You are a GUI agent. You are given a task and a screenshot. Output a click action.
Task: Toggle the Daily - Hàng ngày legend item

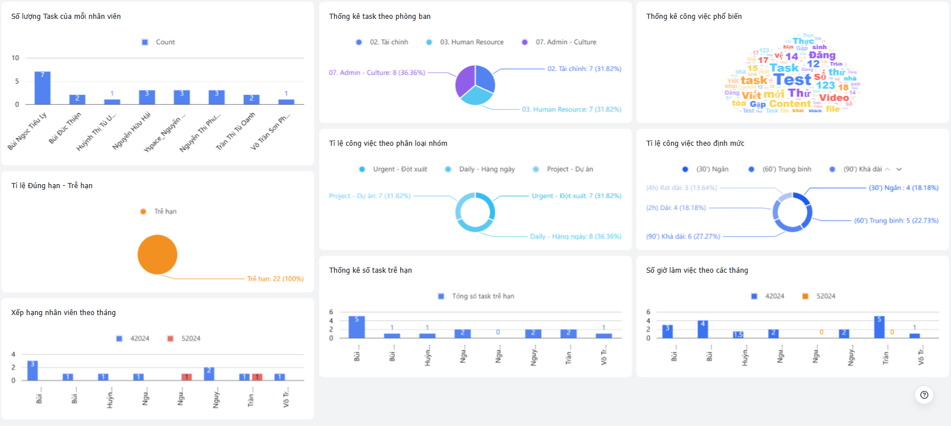(x=480, y=169)
